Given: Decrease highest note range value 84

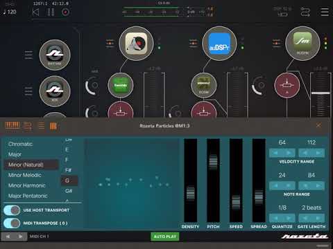Looking at the screenshot, I should 305,185.
